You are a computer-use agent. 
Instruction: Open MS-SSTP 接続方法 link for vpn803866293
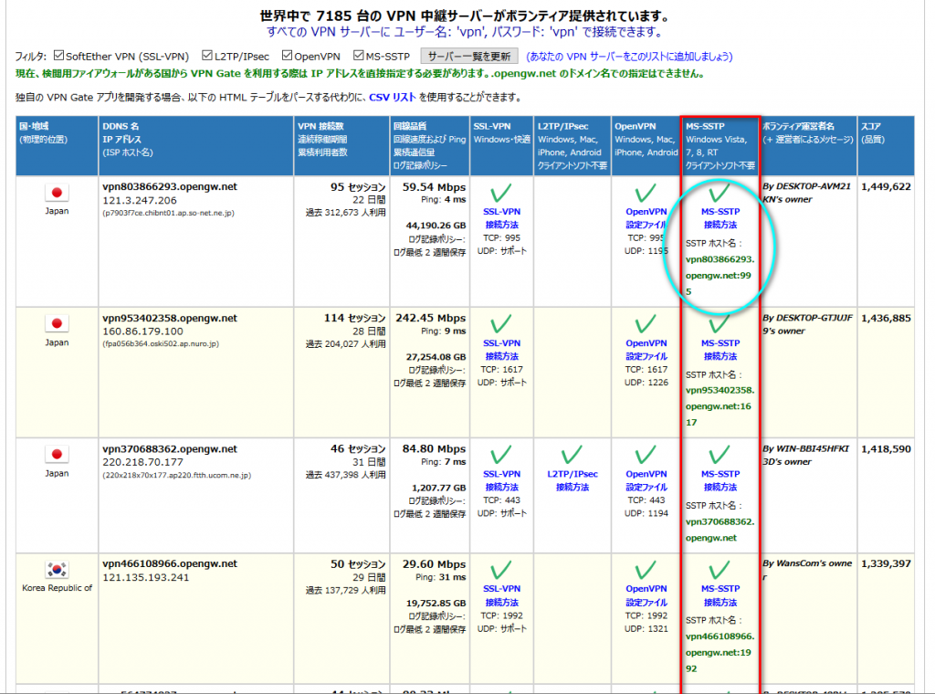pyautogui.click(x=720, y=218)
